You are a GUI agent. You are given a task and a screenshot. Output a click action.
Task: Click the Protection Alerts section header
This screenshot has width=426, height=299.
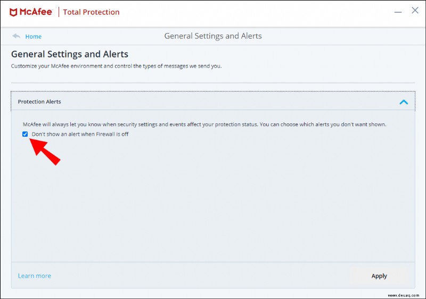click(x=213, y=101)
